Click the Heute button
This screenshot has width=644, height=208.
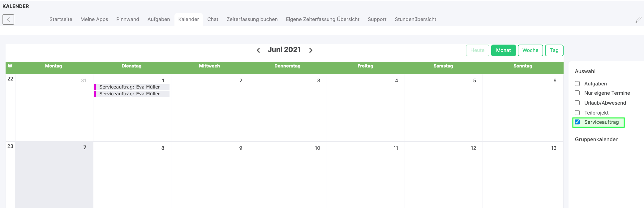click(x=477, y=50)
